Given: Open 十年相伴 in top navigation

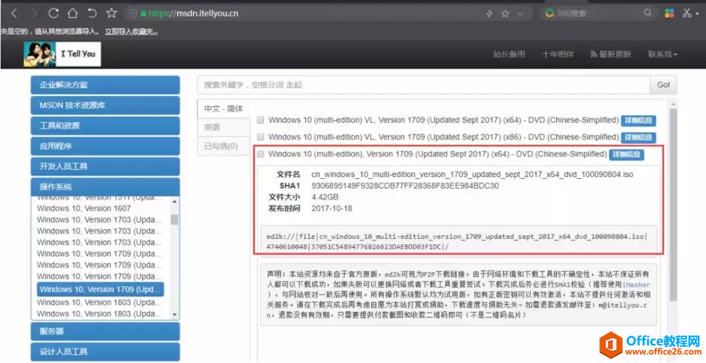Looking at the screenshot, I should 558,54.
